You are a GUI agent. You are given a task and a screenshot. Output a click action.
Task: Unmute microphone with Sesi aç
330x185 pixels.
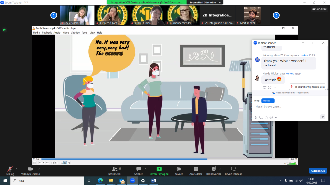(x=10, y=169)
